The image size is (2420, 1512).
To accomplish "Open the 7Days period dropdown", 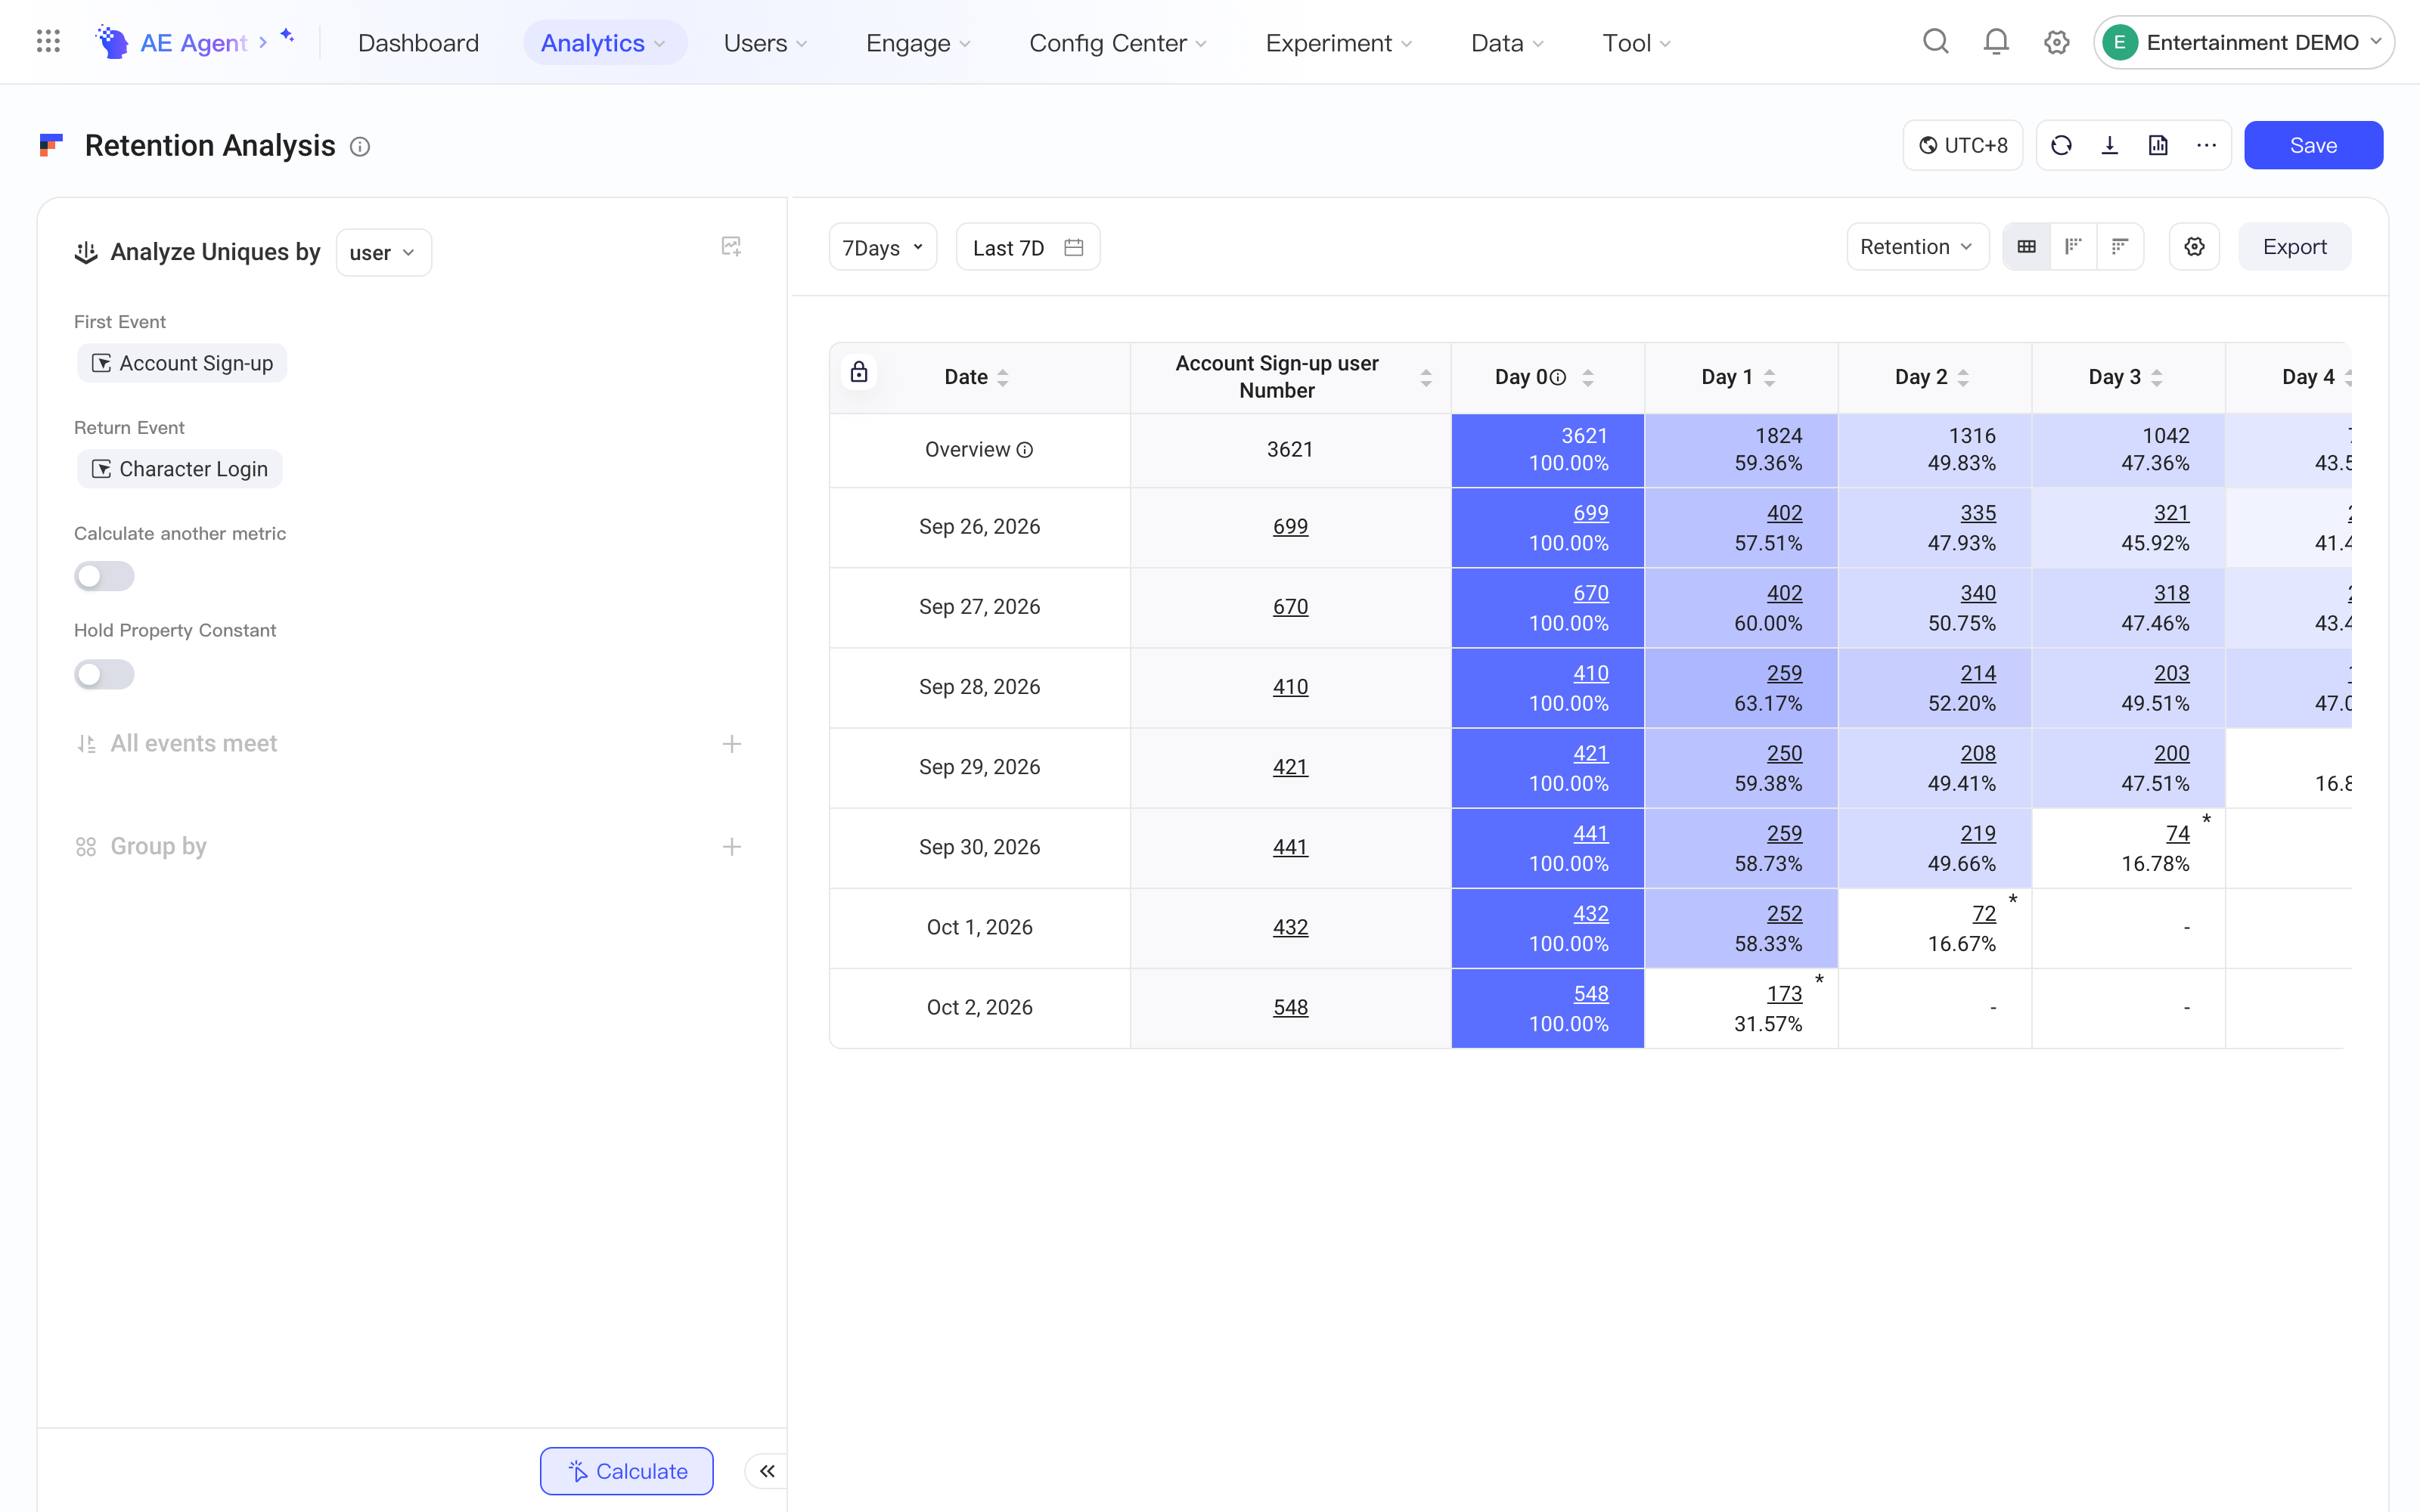I will pyautogui.click(x=883, y=247).
